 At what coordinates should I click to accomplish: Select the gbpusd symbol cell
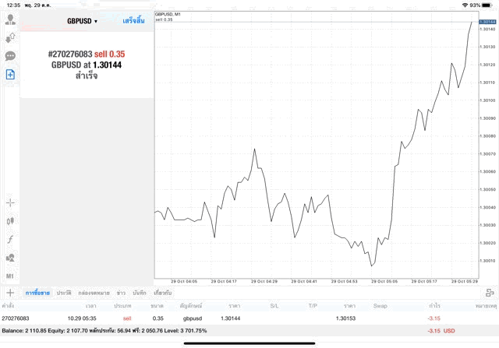coord(193,318)
